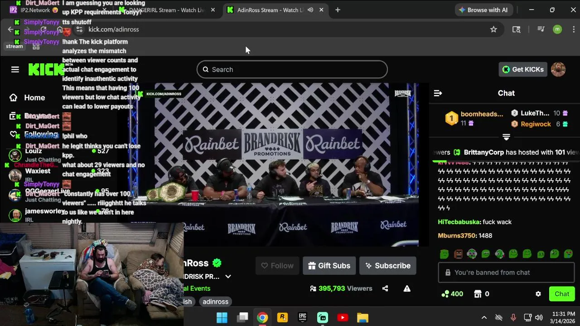
Task: Click the banned chat input box
Action: tap(506, 273)
